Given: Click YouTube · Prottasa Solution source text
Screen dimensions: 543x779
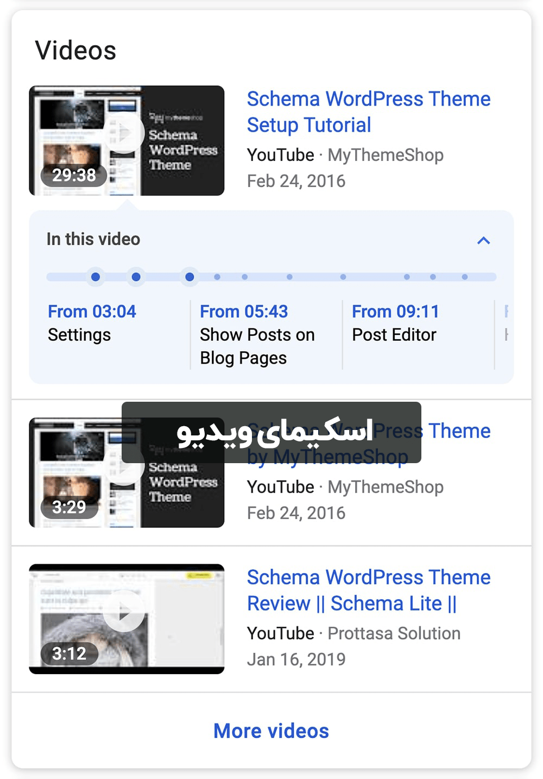Looking at the screenshot, I should (353, 633).
